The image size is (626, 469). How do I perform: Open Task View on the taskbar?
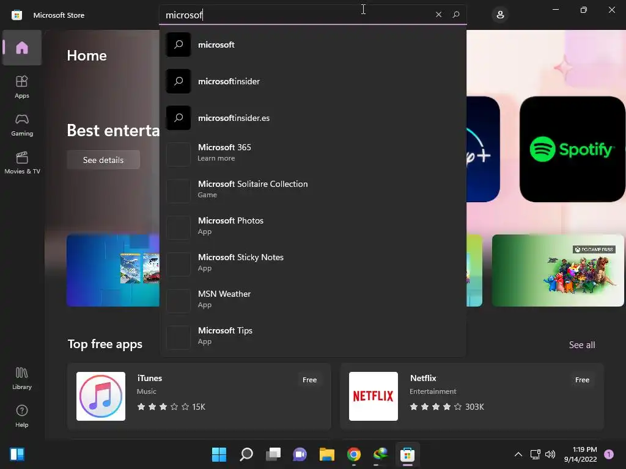click(273, 454)
